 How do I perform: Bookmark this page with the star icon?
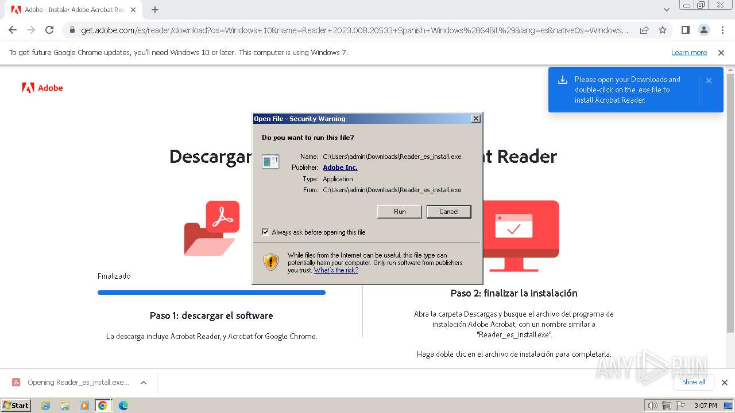(x=663, y=30)
